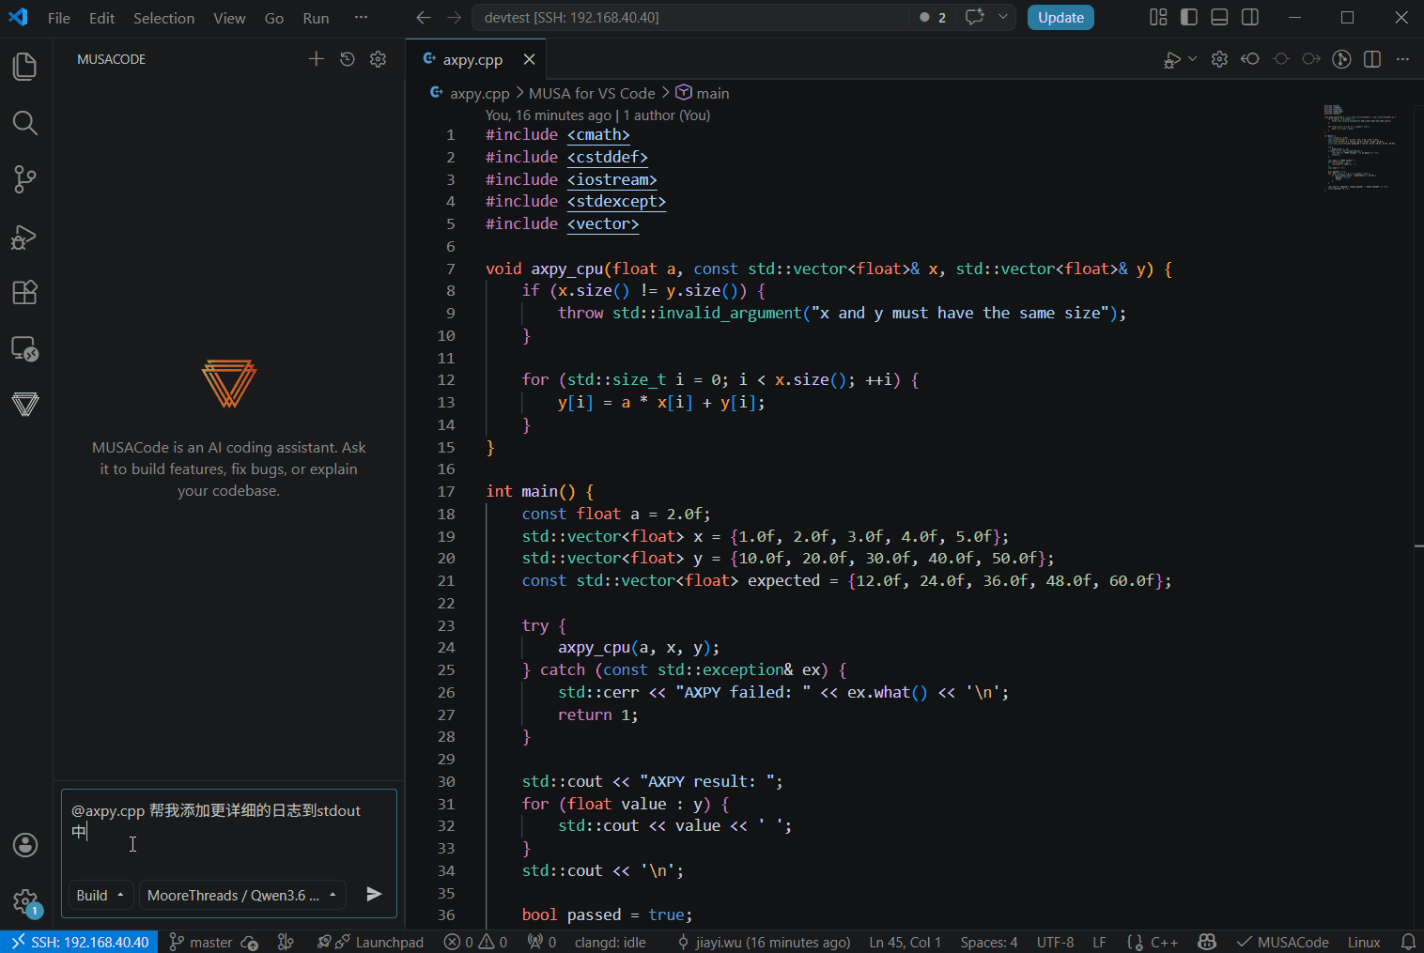Viewport: 1424px width, 953px height.
Task: Show errors and warnings problems count
Action: click(x=475, y=942)
